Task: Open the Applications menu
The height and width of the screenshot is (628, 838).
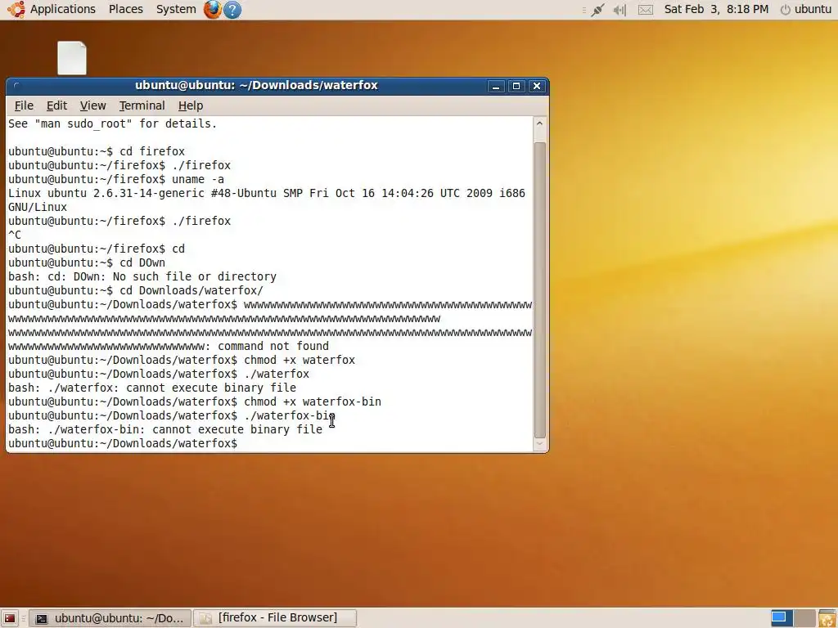Action: pos(62,9)
